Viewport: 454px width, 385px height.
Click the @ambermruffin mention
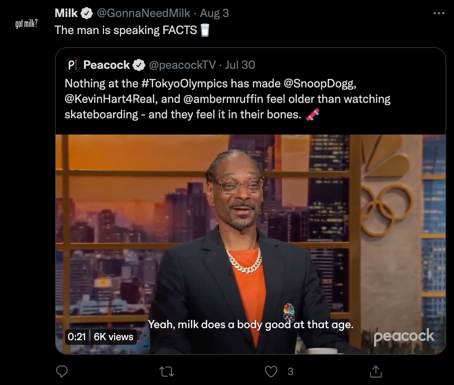[223, 99]
